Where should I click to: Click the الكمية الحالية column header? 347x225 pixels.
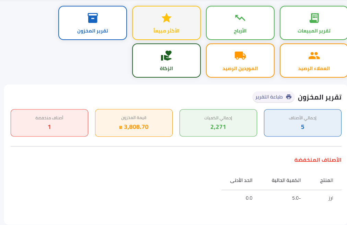(x=286, y=180)
